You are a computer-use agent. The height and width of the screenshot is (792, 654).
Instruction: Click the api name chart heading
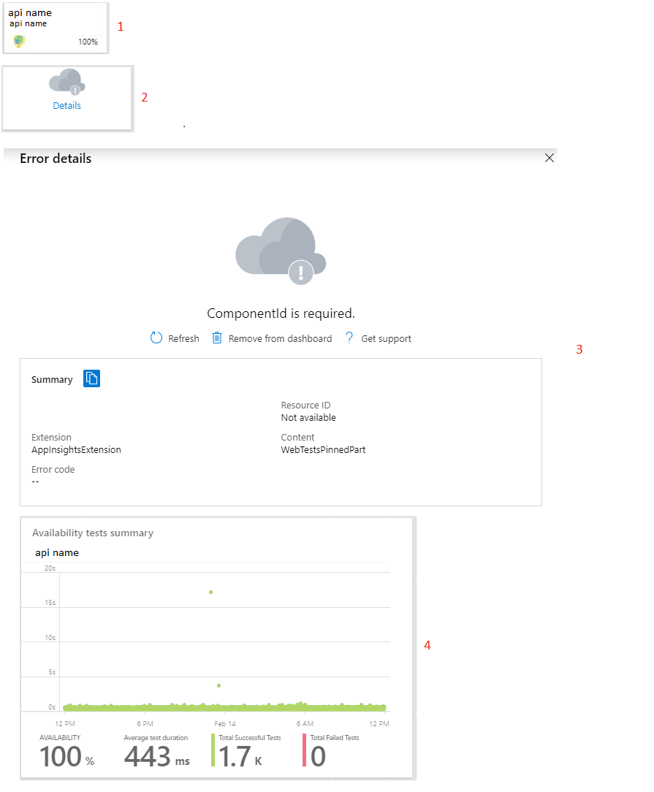tap(57, 552)
